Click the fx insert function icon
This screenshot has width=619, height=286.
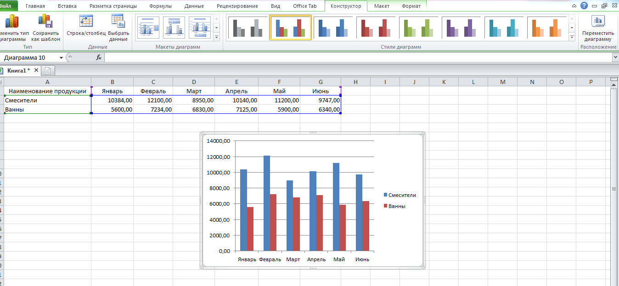point(98,57)
